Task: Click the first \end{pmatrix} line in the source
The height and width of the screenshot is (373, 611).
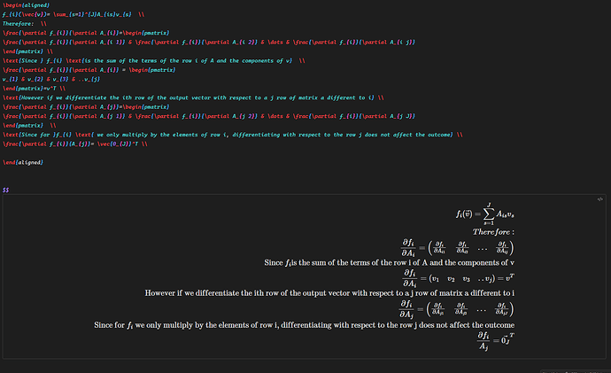Action: point(25,51)
